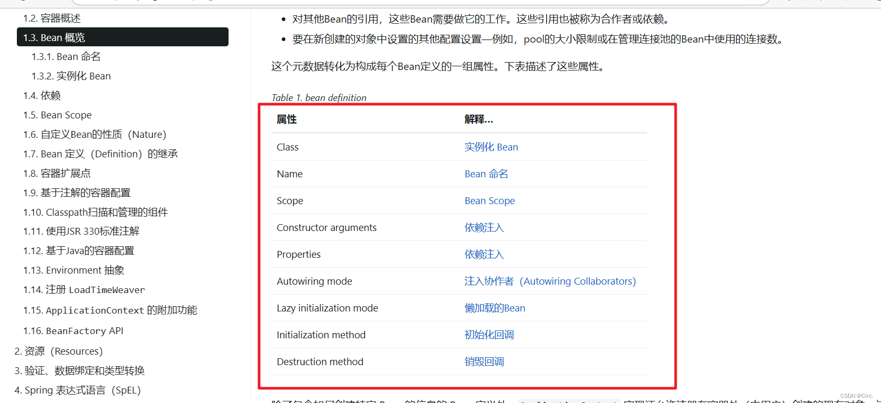The height and width of the screenshot is (403, 881).
Task: Click the bullet starting 要在新创建的对象中设置
Action: [539, 39]
